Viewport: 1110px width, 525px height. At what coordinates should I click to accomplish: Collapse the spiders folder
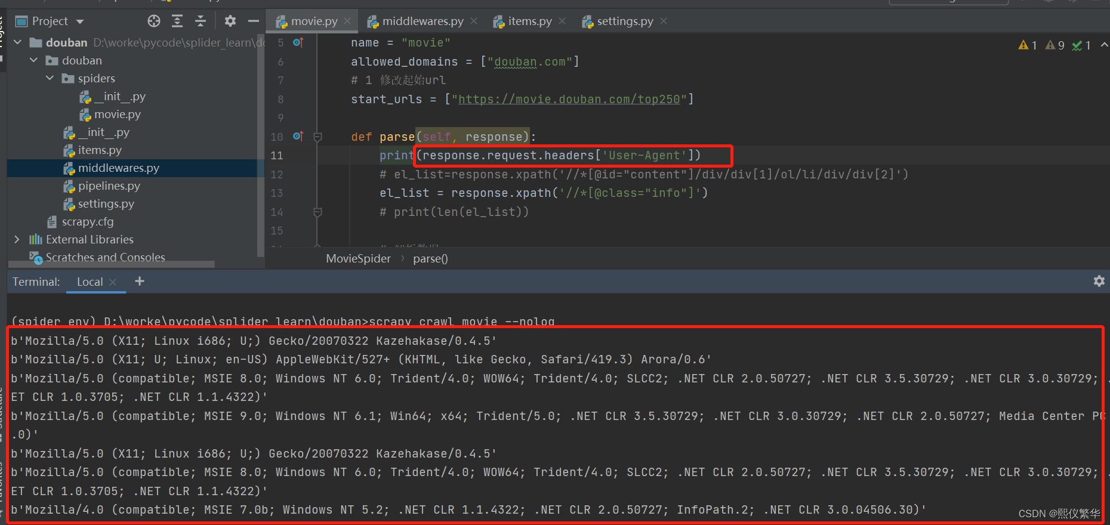pos(50,78)
